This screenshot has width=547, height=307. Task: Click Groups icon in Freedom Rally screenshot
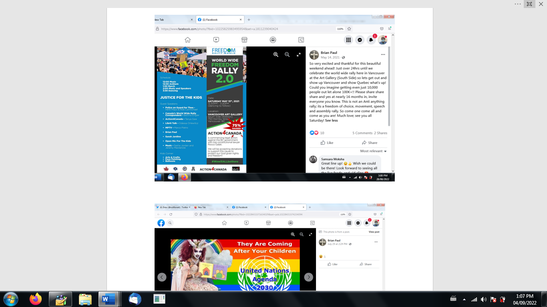(273, 40)
